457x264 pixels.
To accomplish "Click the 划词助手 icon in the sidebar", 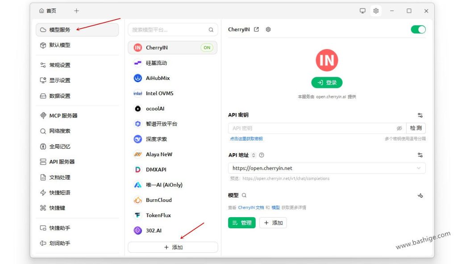I will point(43,243).
